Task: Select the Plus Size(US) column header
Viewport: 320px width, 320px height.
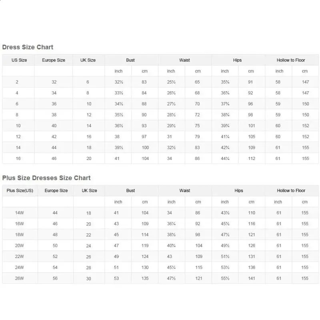Action: (x=20, y=190)
